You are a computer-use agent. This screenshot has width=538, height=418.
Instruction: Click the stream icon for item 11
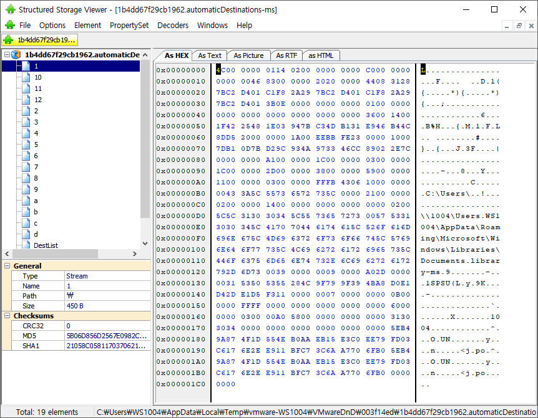pyautogui.click(x=26, y=88)
